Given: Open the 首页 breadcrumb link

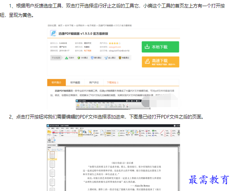Looking at the screenshot, I should coord(60,25).
